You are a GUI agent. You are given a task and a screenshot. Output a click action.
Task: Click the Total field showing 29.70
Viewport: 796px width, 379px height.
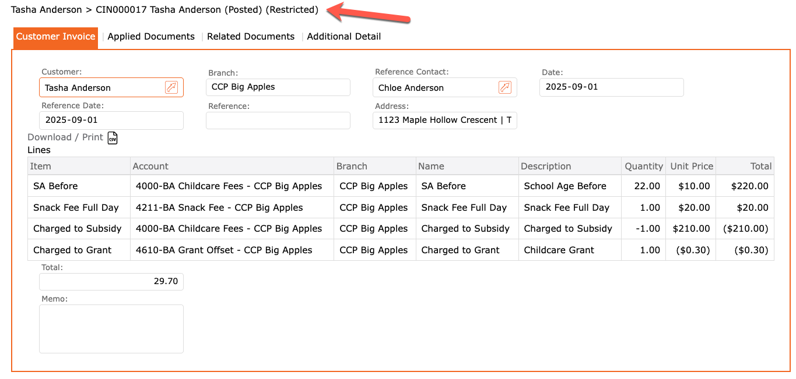click(x=111, y=282)
